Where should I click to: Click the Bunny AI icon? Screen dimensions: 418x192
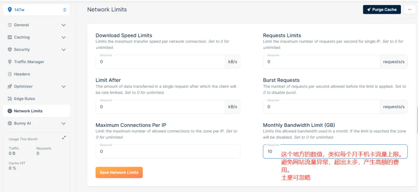point(10,123)
